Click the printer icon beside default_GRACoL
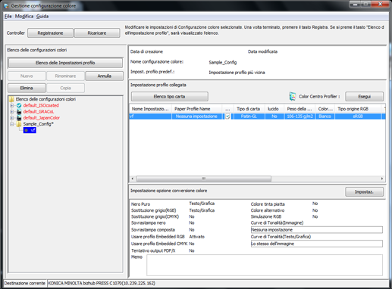 coord(19,111)
